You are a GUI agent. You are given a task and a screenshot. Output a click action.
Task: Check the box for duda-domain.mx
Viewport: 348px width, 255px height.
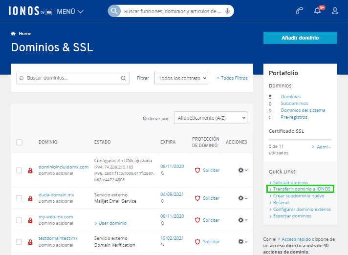(x=19, y=198)
